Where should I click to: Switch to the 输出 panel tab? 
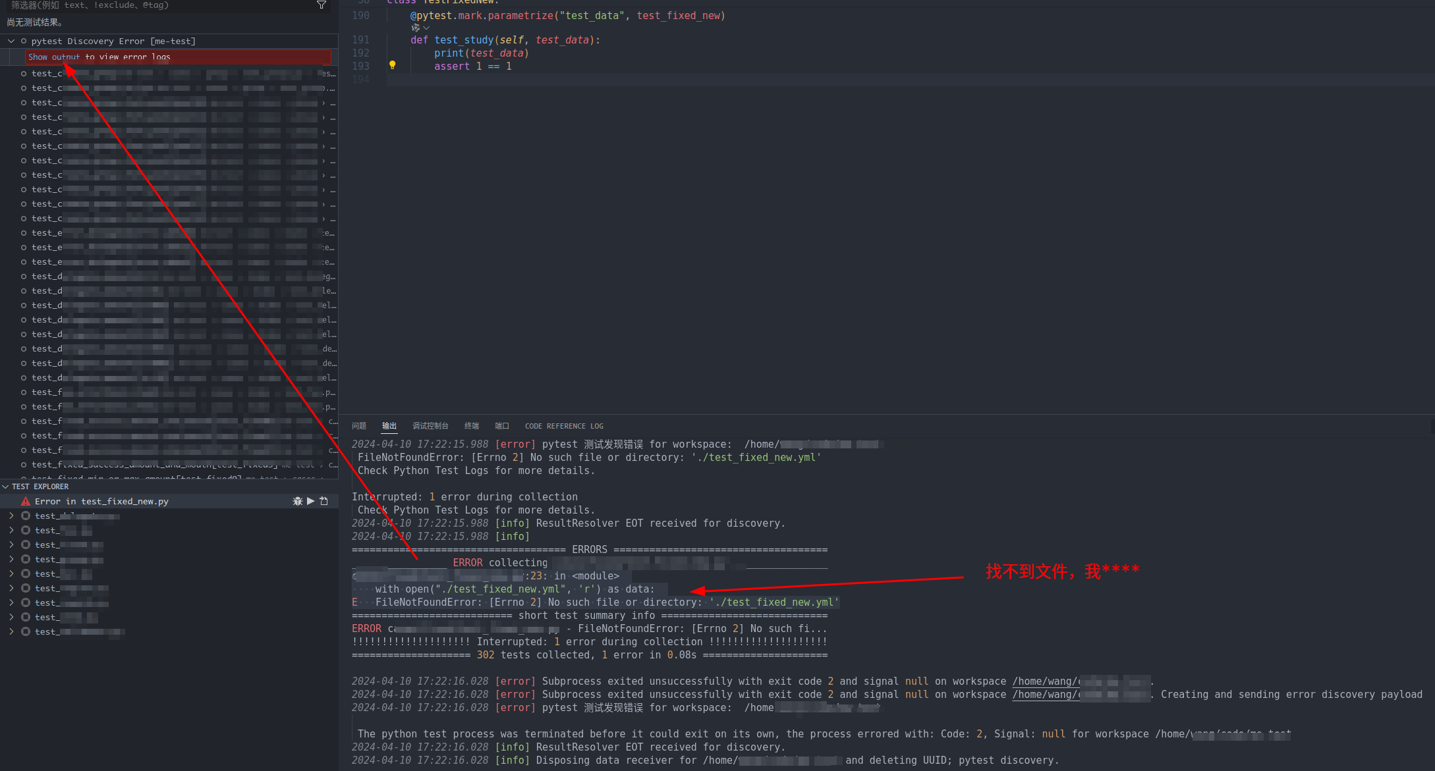pyautogui.click(x=389, y=426)
